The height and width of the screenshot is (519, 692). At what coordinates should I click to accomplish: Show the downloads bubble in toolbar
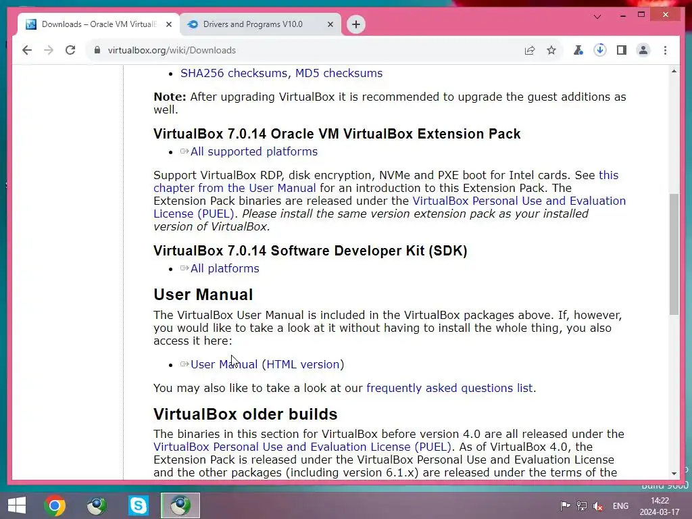point(600,50)
